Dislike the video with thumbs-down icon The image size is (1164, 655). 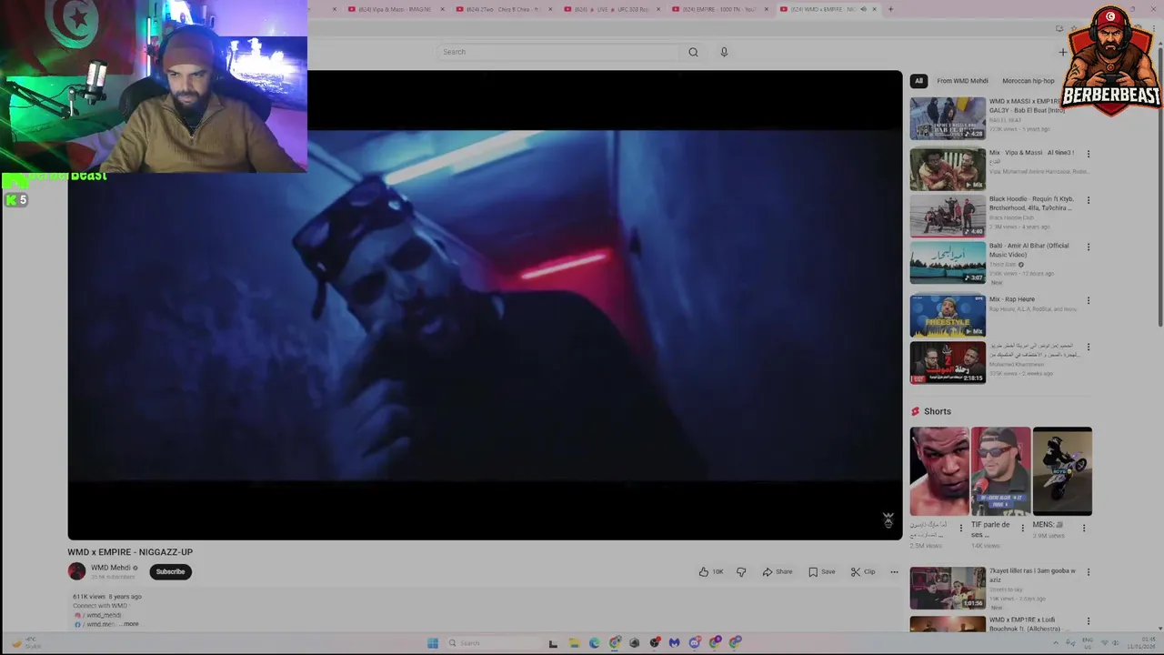741,571
